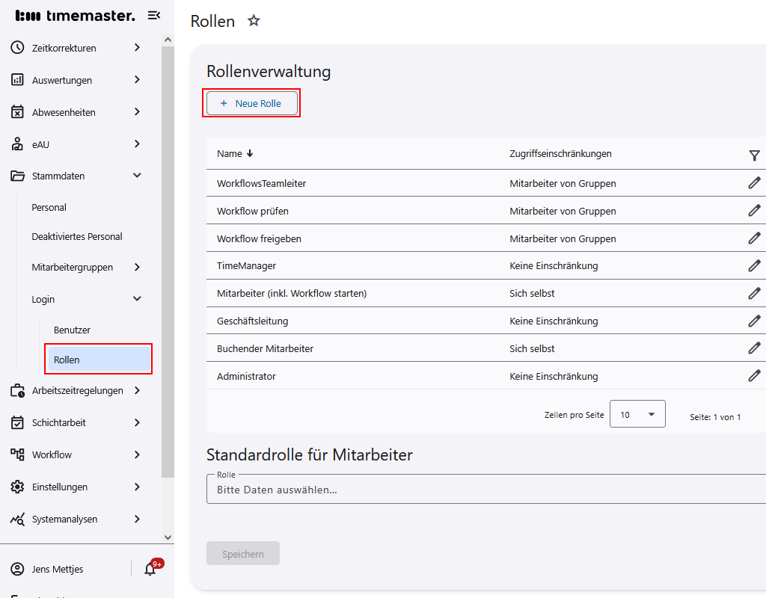Open the Standardrolle Rolle selection field
This screenshot has height=598, width=766.
486,490
